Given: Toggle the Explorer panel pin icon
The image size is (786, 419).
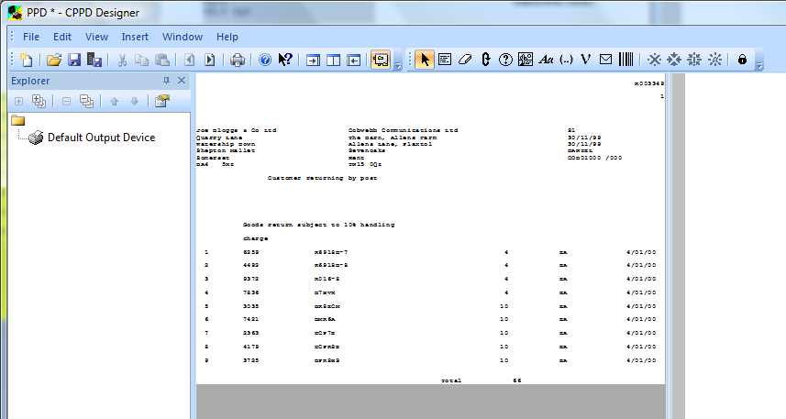Looking at the screenshot, I should pyautogui.click(x=166, y=80).
